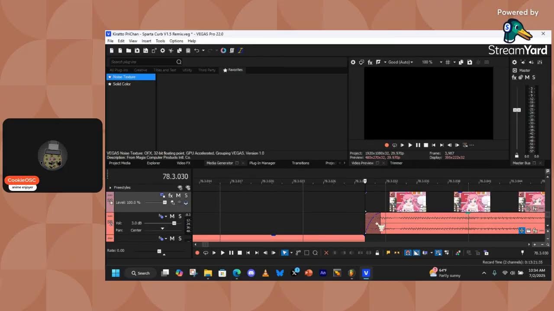Open preview quality dropdown Good (Auto)
The image size is (554, 311).
pyautogui.click(x=400, y=62)
